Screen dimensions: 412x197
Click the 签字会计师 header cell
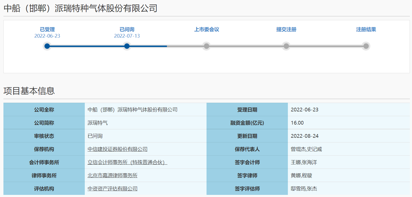[247, 162]
